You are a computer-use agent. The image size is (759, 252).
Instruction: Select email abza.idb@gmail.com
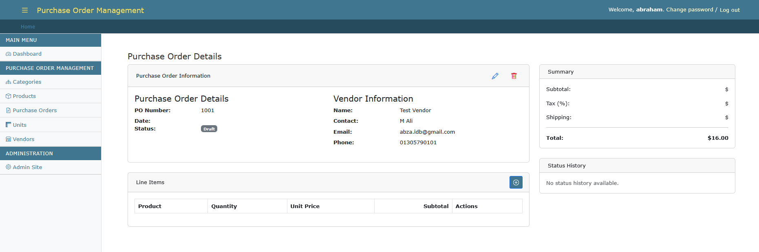427,132
